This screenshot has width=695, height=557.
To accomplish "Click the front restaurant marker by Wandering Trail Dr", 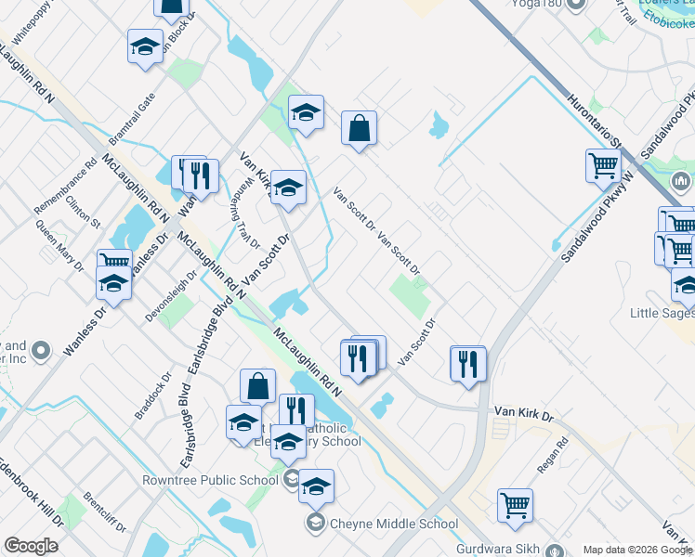I will pos(201,177).
